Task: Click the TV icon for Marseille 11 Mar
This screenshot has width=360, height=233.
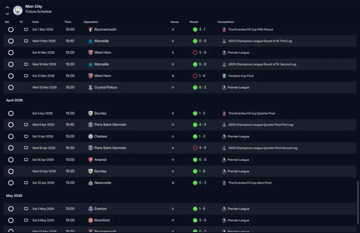Action: (26, 41)
